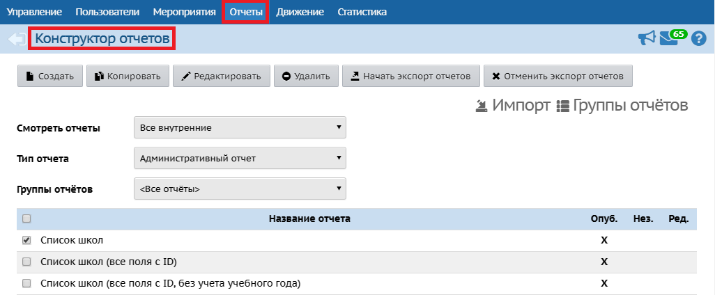The height and width of the screenshot is (295, 715).
Task: Click the Название отчета column header
Action: (x=309, y=219)
